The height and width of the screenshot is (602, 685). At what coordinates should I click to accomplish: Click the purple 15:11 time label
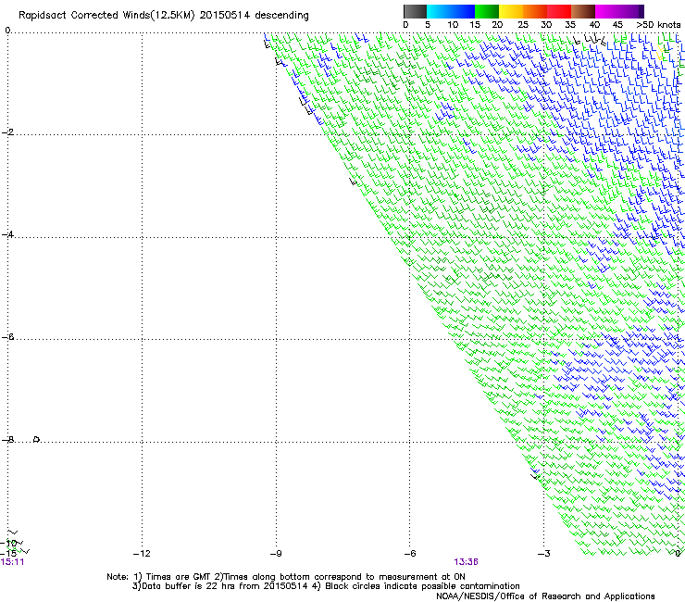12,562
